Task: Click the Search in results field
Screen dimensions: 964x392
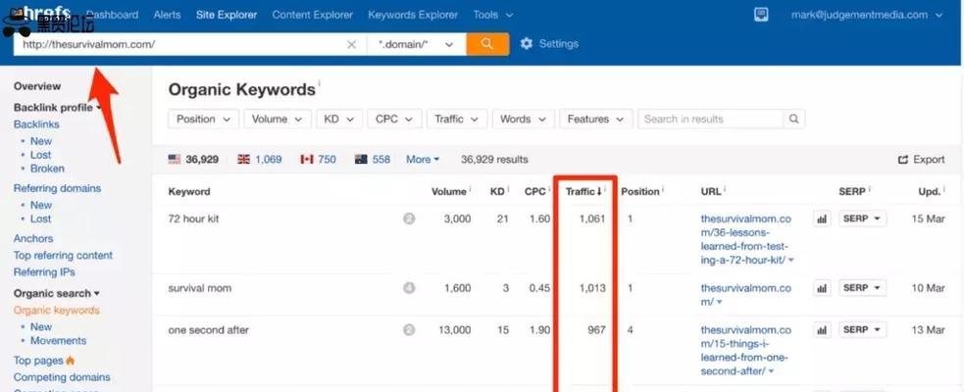Action: [711, 120]
